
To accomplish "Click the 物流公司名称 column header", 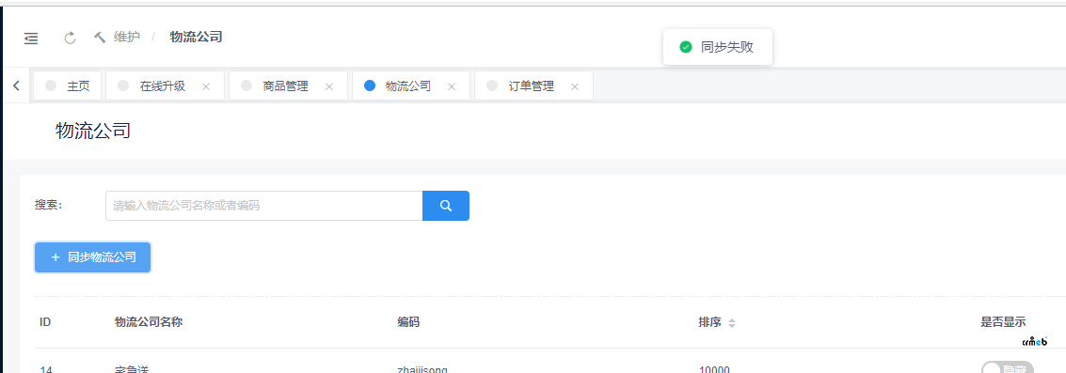I will [x=149, y=322].
